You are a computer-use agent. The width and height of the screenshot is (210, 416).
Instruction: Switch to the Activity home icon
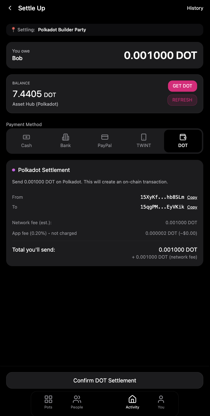tap(132, 402)
